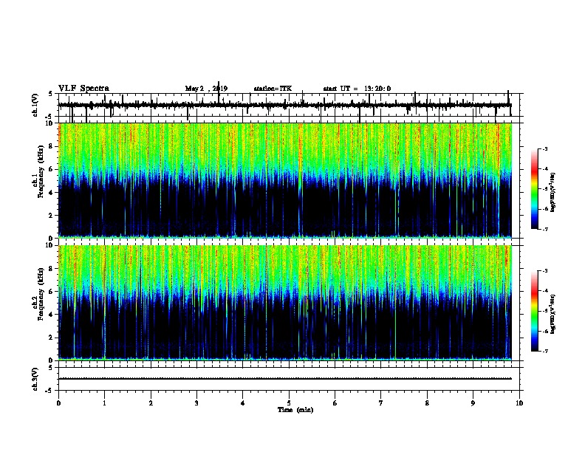Select the "May 2 , 2019" date text
The height and width of the screenshot is (452, 585).
[x=206, y=89]
